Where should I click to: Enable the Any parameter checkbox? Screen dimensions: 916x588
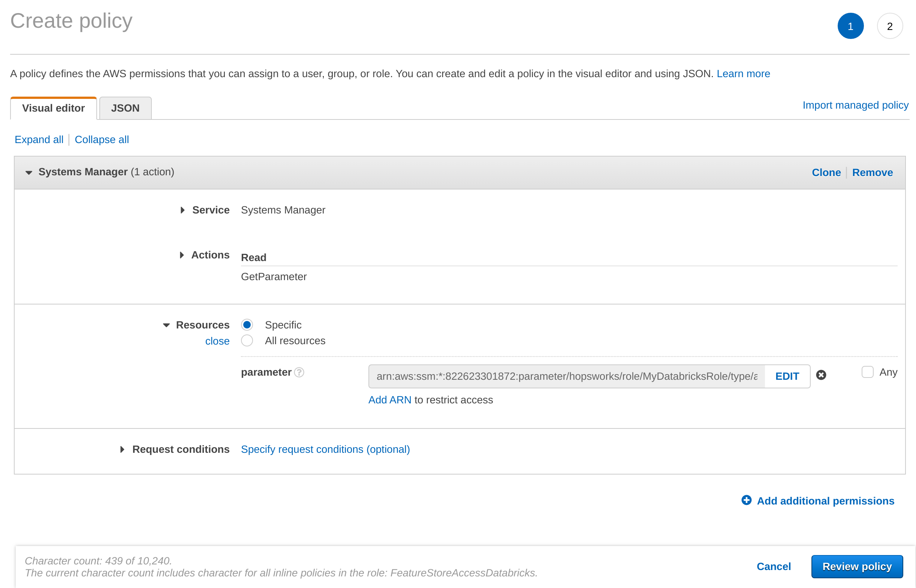point(867,372)
